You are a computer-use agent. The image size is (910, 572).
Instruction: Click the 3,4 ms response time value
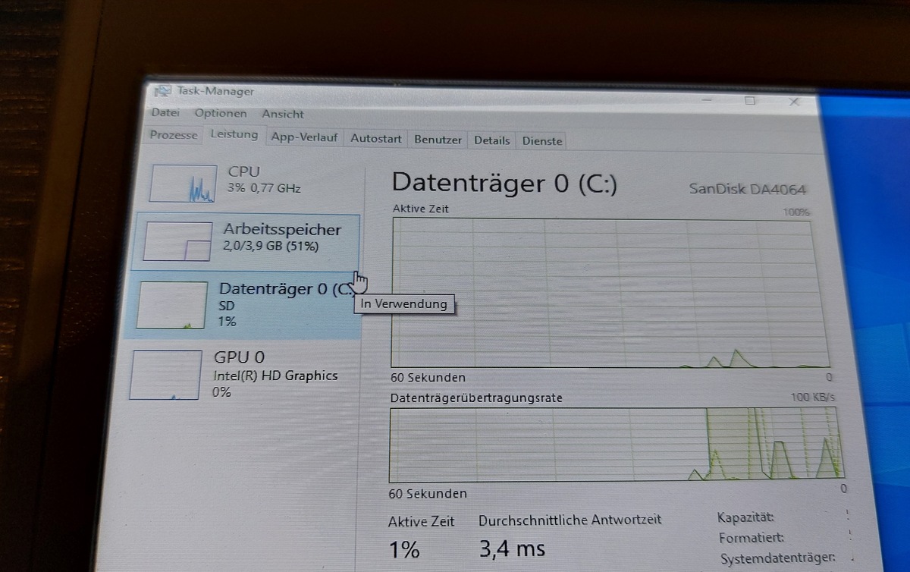[512, 548]
